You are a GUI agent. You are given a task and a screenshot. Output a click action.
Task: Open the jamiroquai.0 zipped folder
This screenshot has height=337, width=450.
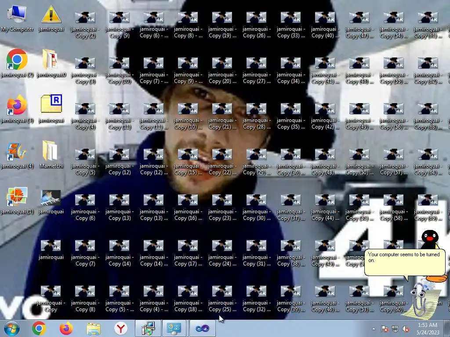(x=51, y=64)
